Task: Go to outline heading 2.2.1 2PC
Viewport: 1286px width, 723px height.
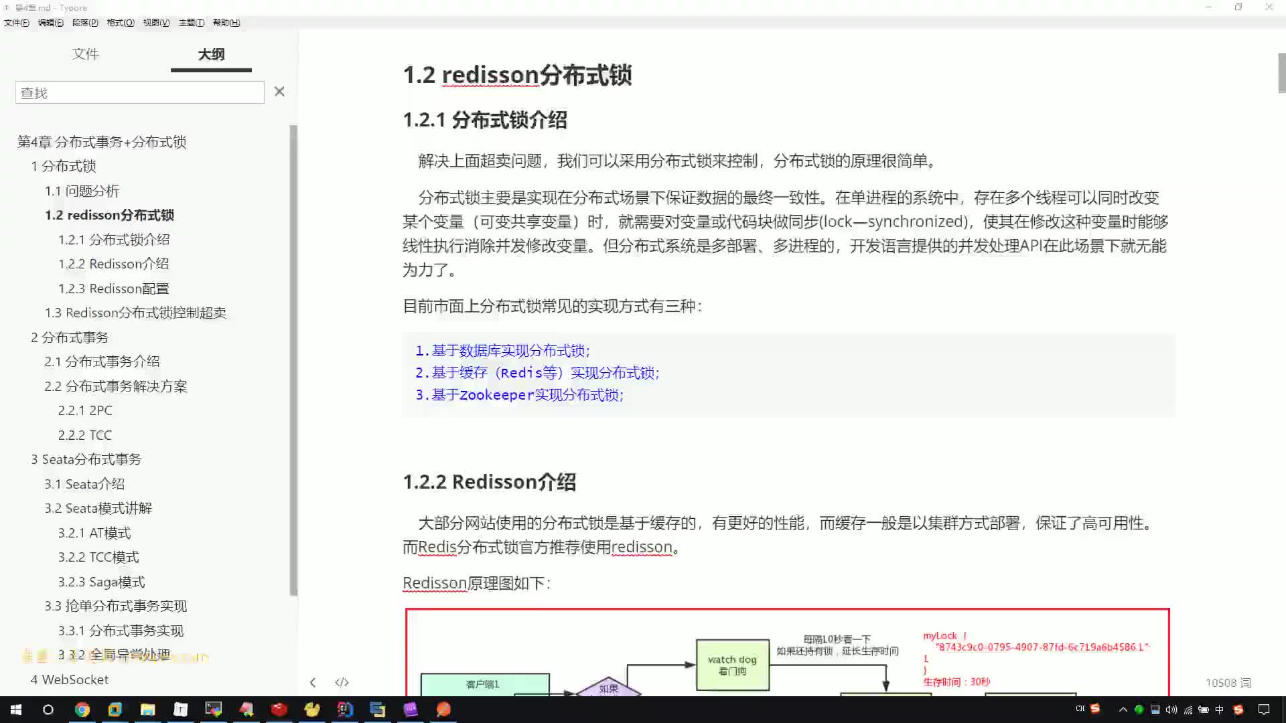Action: click(x=85, y=410)
